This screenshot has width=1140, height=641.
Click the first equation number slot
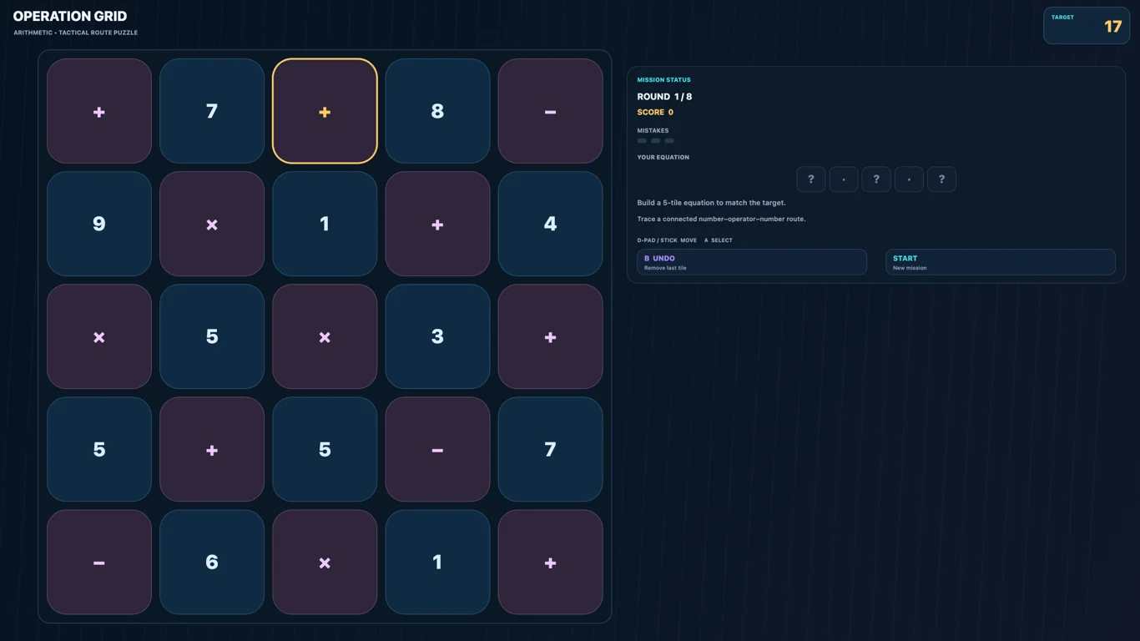pos(811,179)
